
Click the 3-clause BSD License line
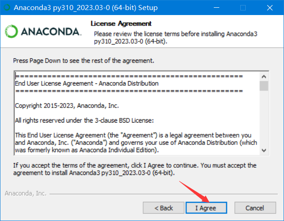[x=84, y=120]
